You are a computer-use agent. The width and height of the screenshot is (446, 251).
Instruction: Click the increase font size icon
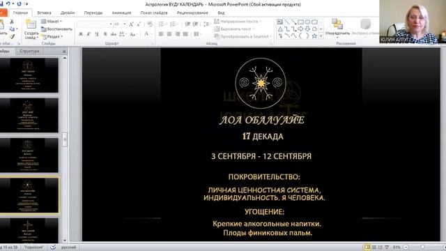click(131, 24)
